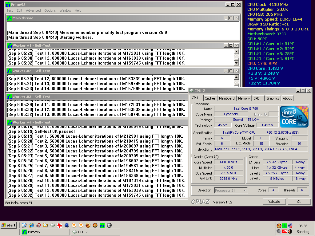Click the ATI tray icon
315x236 pixels.
point(285,231)
